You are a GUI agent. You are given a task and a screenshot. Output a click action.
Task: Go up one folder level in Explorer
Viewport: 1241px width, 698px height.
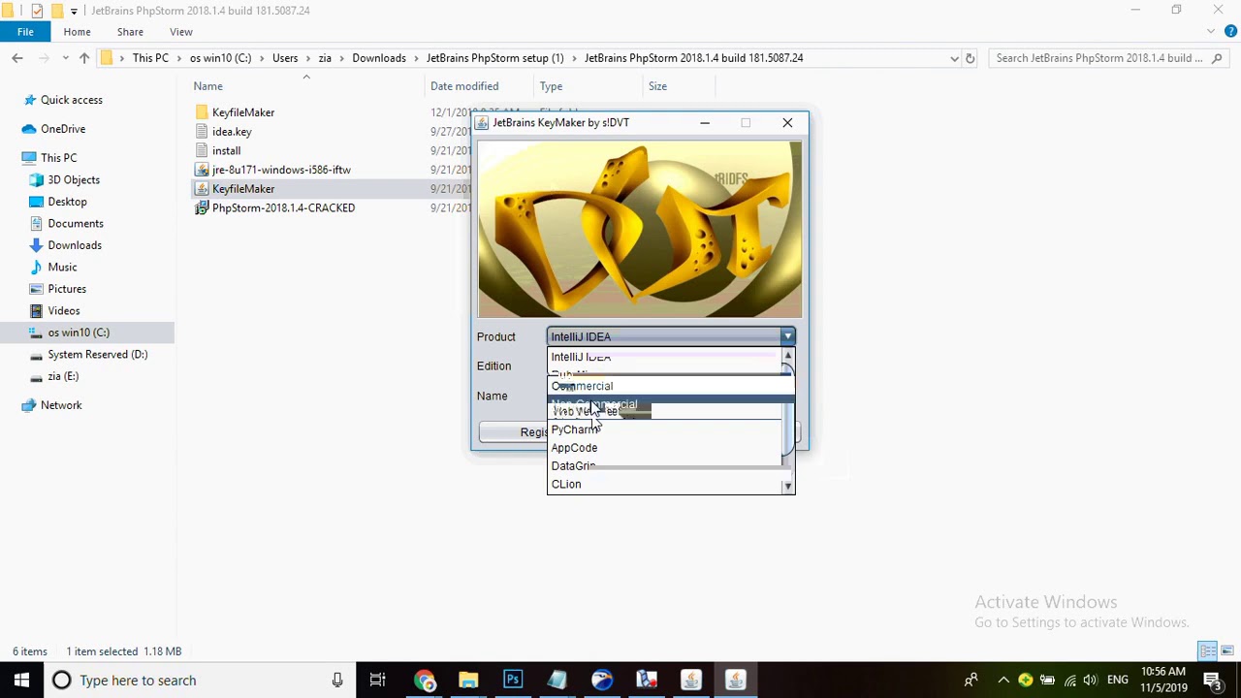click(x=84, y=58)
